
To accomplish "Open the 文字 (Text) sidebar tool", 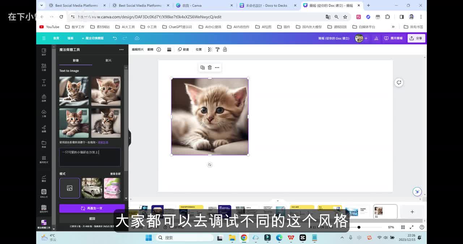I will coord(44,83).
